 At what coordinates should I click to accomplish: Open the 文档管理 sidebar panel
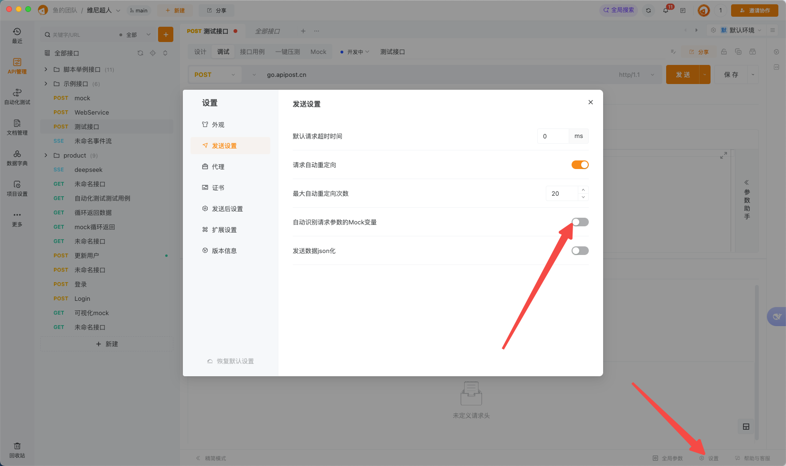click(17, 128)
